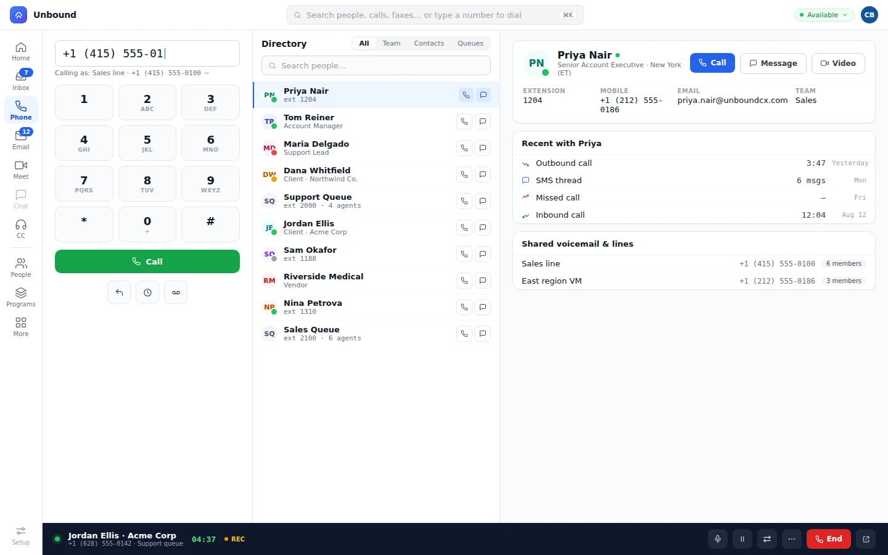Message Maria Delgado using chat icon
The height and width of the screenshot is (555, 888).
tap(483, 148)
